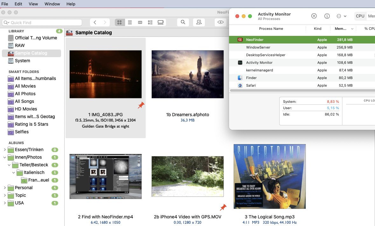Open the ellipsis action menu in Activity Monitor
Image resolution: width=375 pixels, height=226 pixels.
[342, 16]
